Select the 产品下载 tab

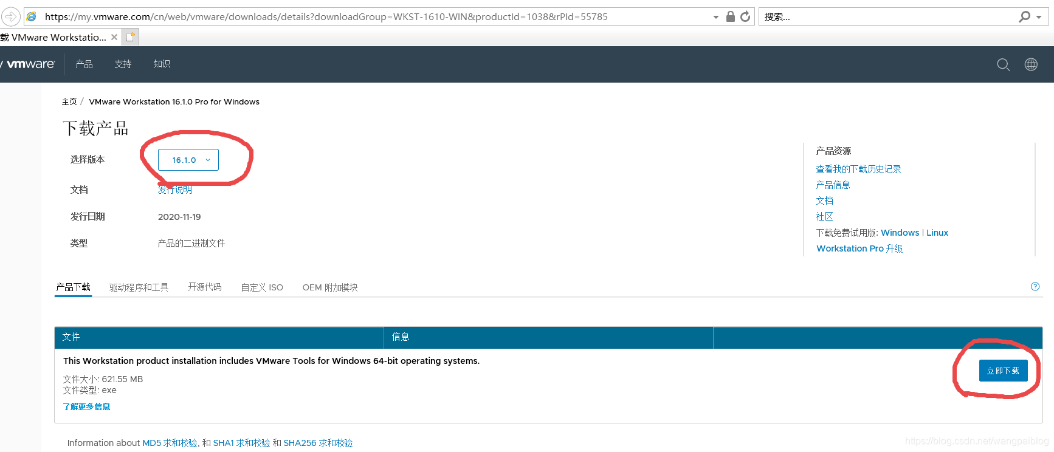pyautogui.click(x=73, y=287)
